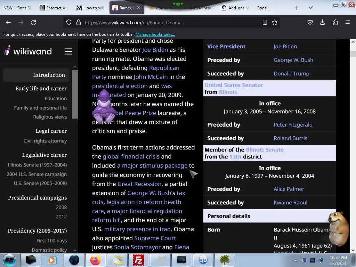Open the taskbar clock and date
This screenshot has width=356, height=267.
[x=338, y=260]
